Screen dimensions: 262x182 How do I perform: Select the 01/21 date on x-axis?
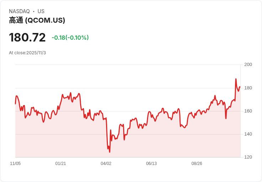[x=61, y=164]
